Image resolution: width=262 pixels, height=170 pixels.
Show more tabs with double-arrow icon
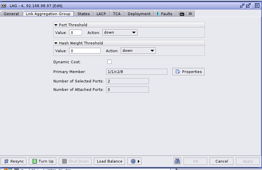point(190,14)
